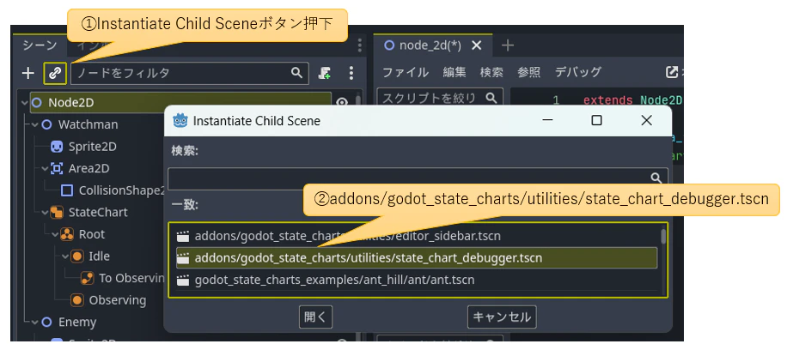
Task: Select the StateChart node label
Action: (98, 212)
